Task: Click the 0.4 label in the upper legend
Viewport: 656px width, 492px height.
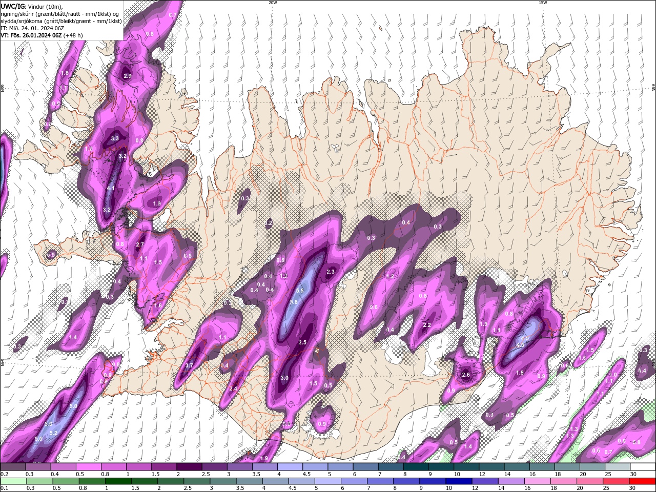Action: click(x=54, y=474)
